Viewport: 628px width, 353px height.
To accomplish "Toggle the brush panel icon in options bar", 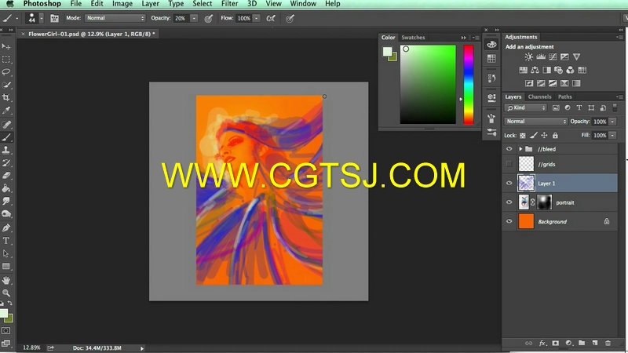I will (x=54, y=18).
